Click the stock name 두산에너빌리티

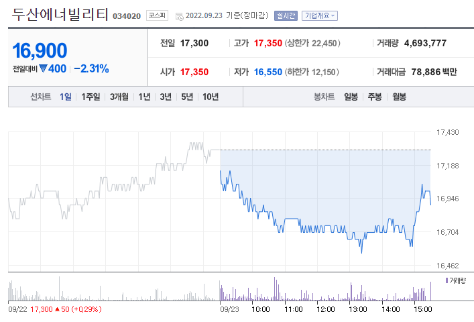60,15
